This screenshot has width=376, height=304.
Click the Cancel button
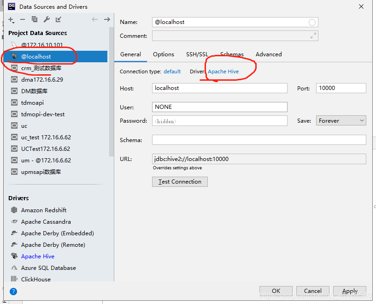(313, 291)
